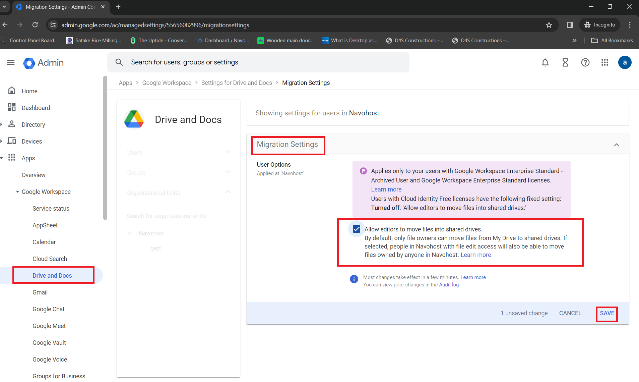
Task: Uncheck Allow editors to move files checkbox
Action: (357, 229)
